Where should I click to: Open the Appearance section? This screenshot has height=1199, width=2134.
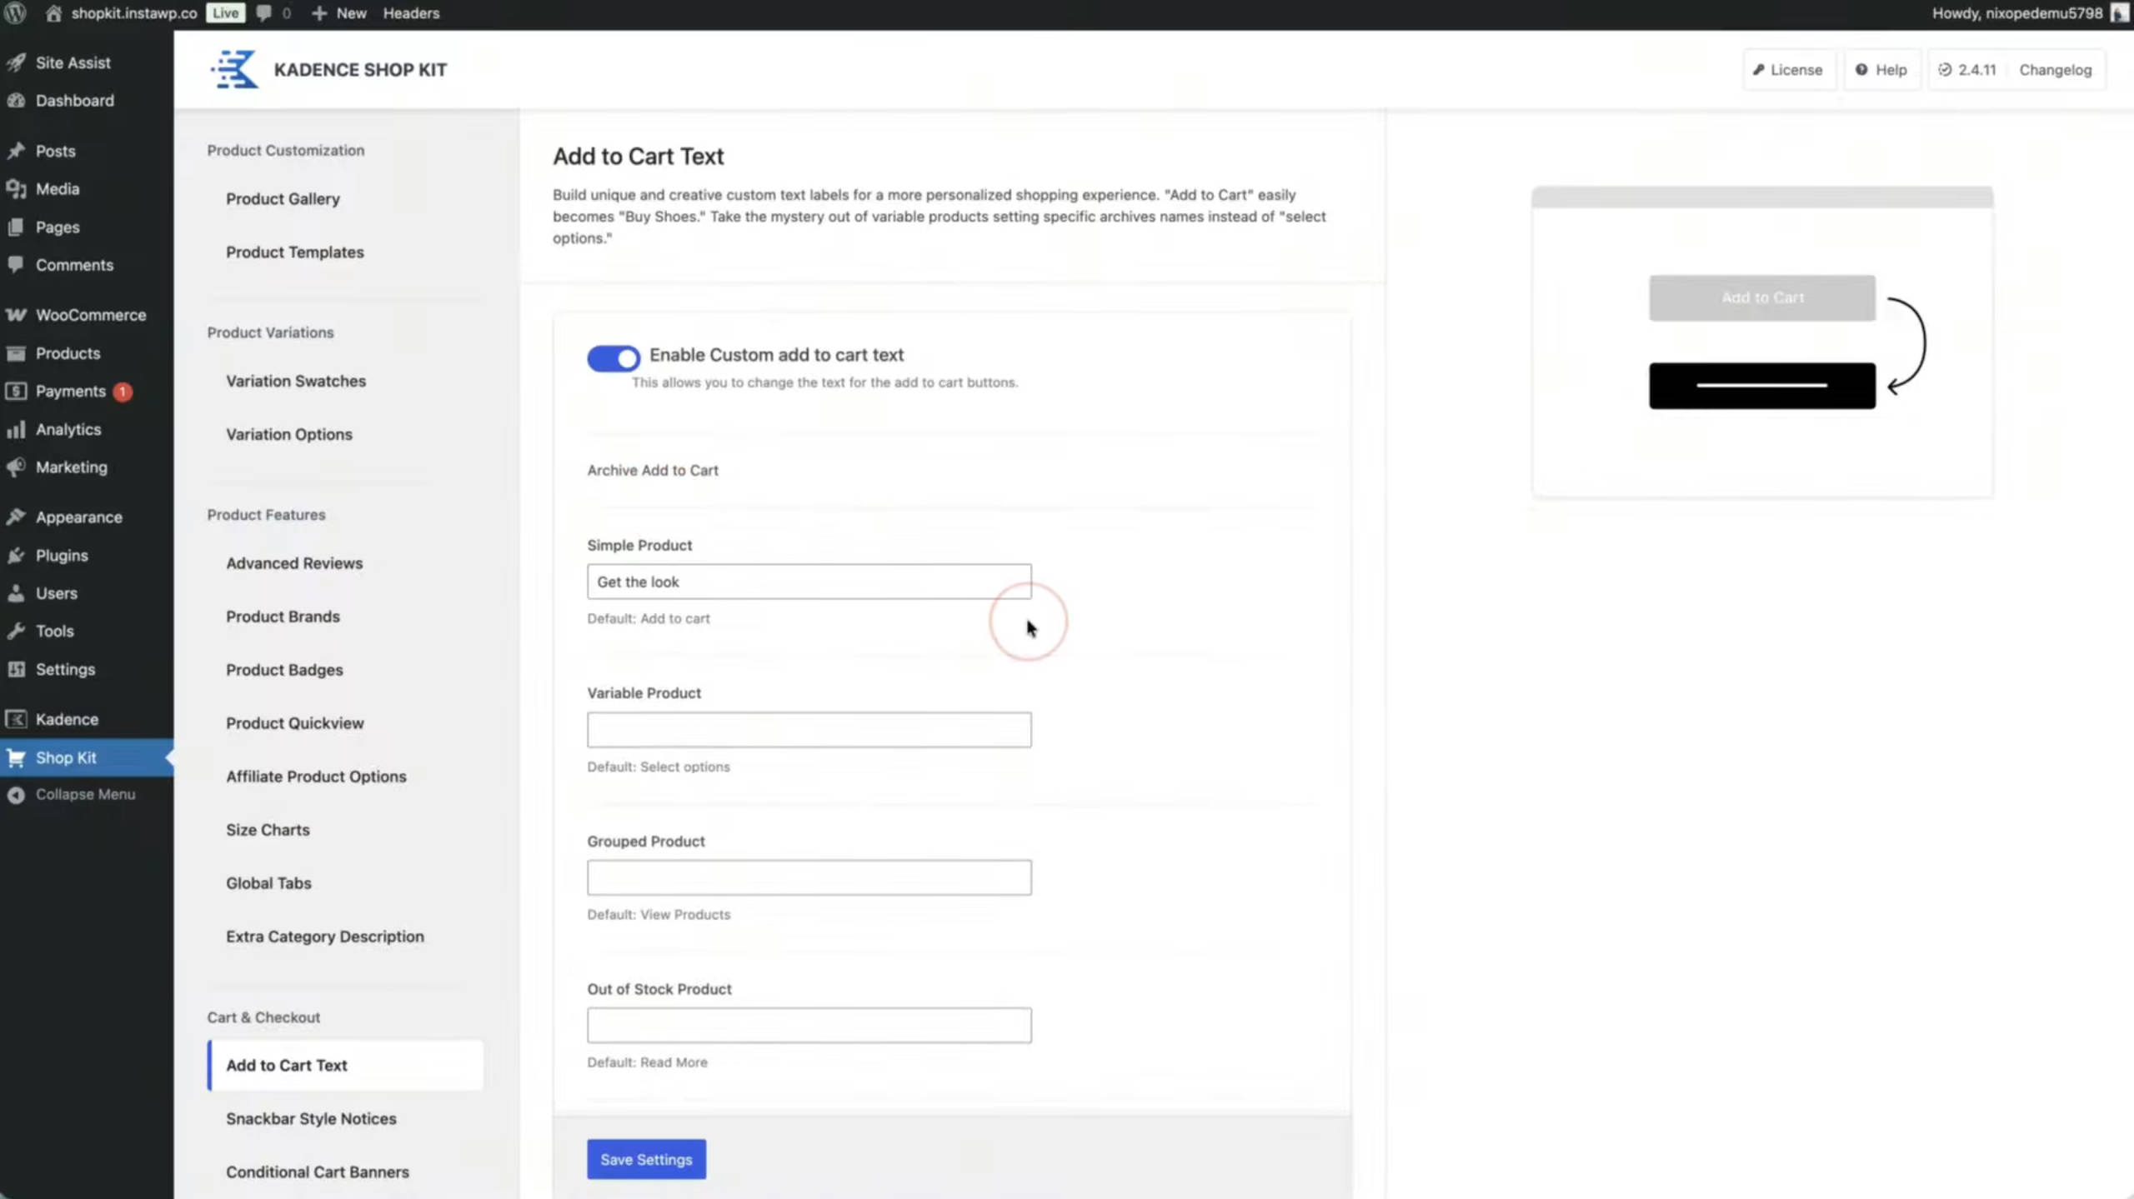coord(79,517)
